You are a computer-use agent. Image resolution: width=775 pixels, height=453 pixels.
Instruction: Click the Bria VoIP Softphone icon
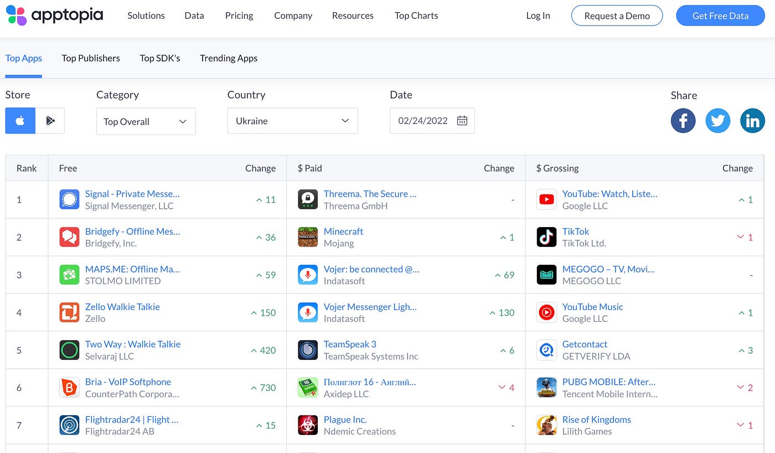pyautogui.click(x=69, y=388)
